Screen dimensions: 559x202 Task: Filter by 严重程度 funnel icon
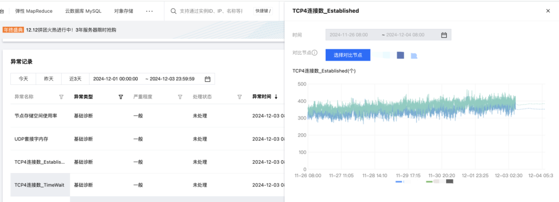pyautogui.click(x=180, y=97)
